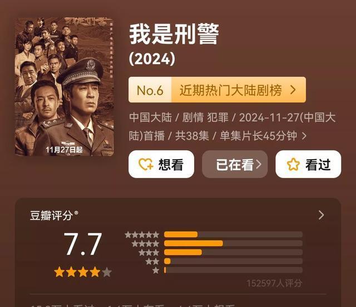
Task: Mark the show as 看过
Action: 308,164
